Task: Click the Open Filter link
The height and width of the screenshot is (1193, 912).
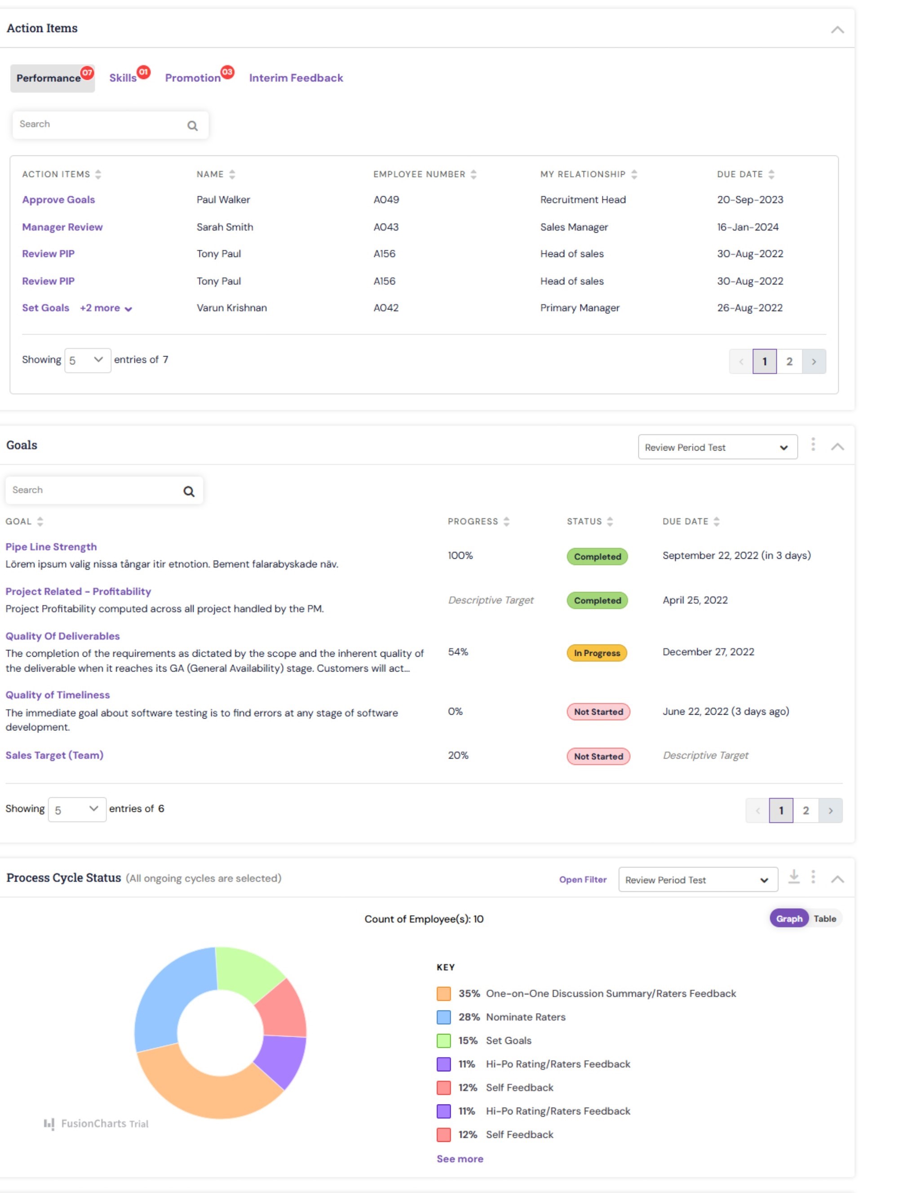Action: click(x=583, y=880)
